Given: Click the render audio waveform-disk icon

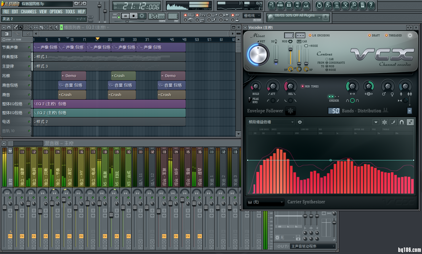Looking at the screenshot, I should (336, 5).
